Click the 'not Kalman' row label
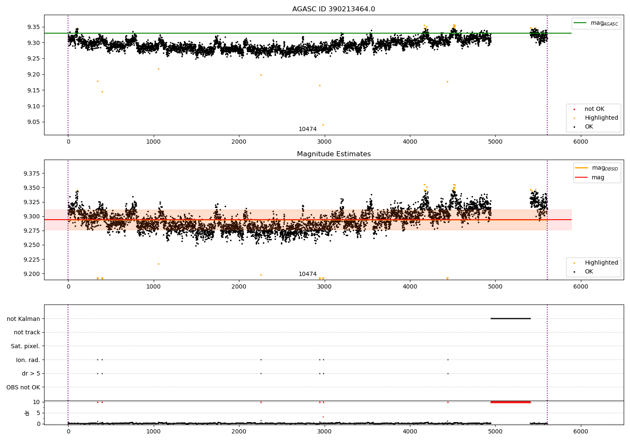Image resolution: width=630 pixels, height=441 pixels. coord(24,319)
